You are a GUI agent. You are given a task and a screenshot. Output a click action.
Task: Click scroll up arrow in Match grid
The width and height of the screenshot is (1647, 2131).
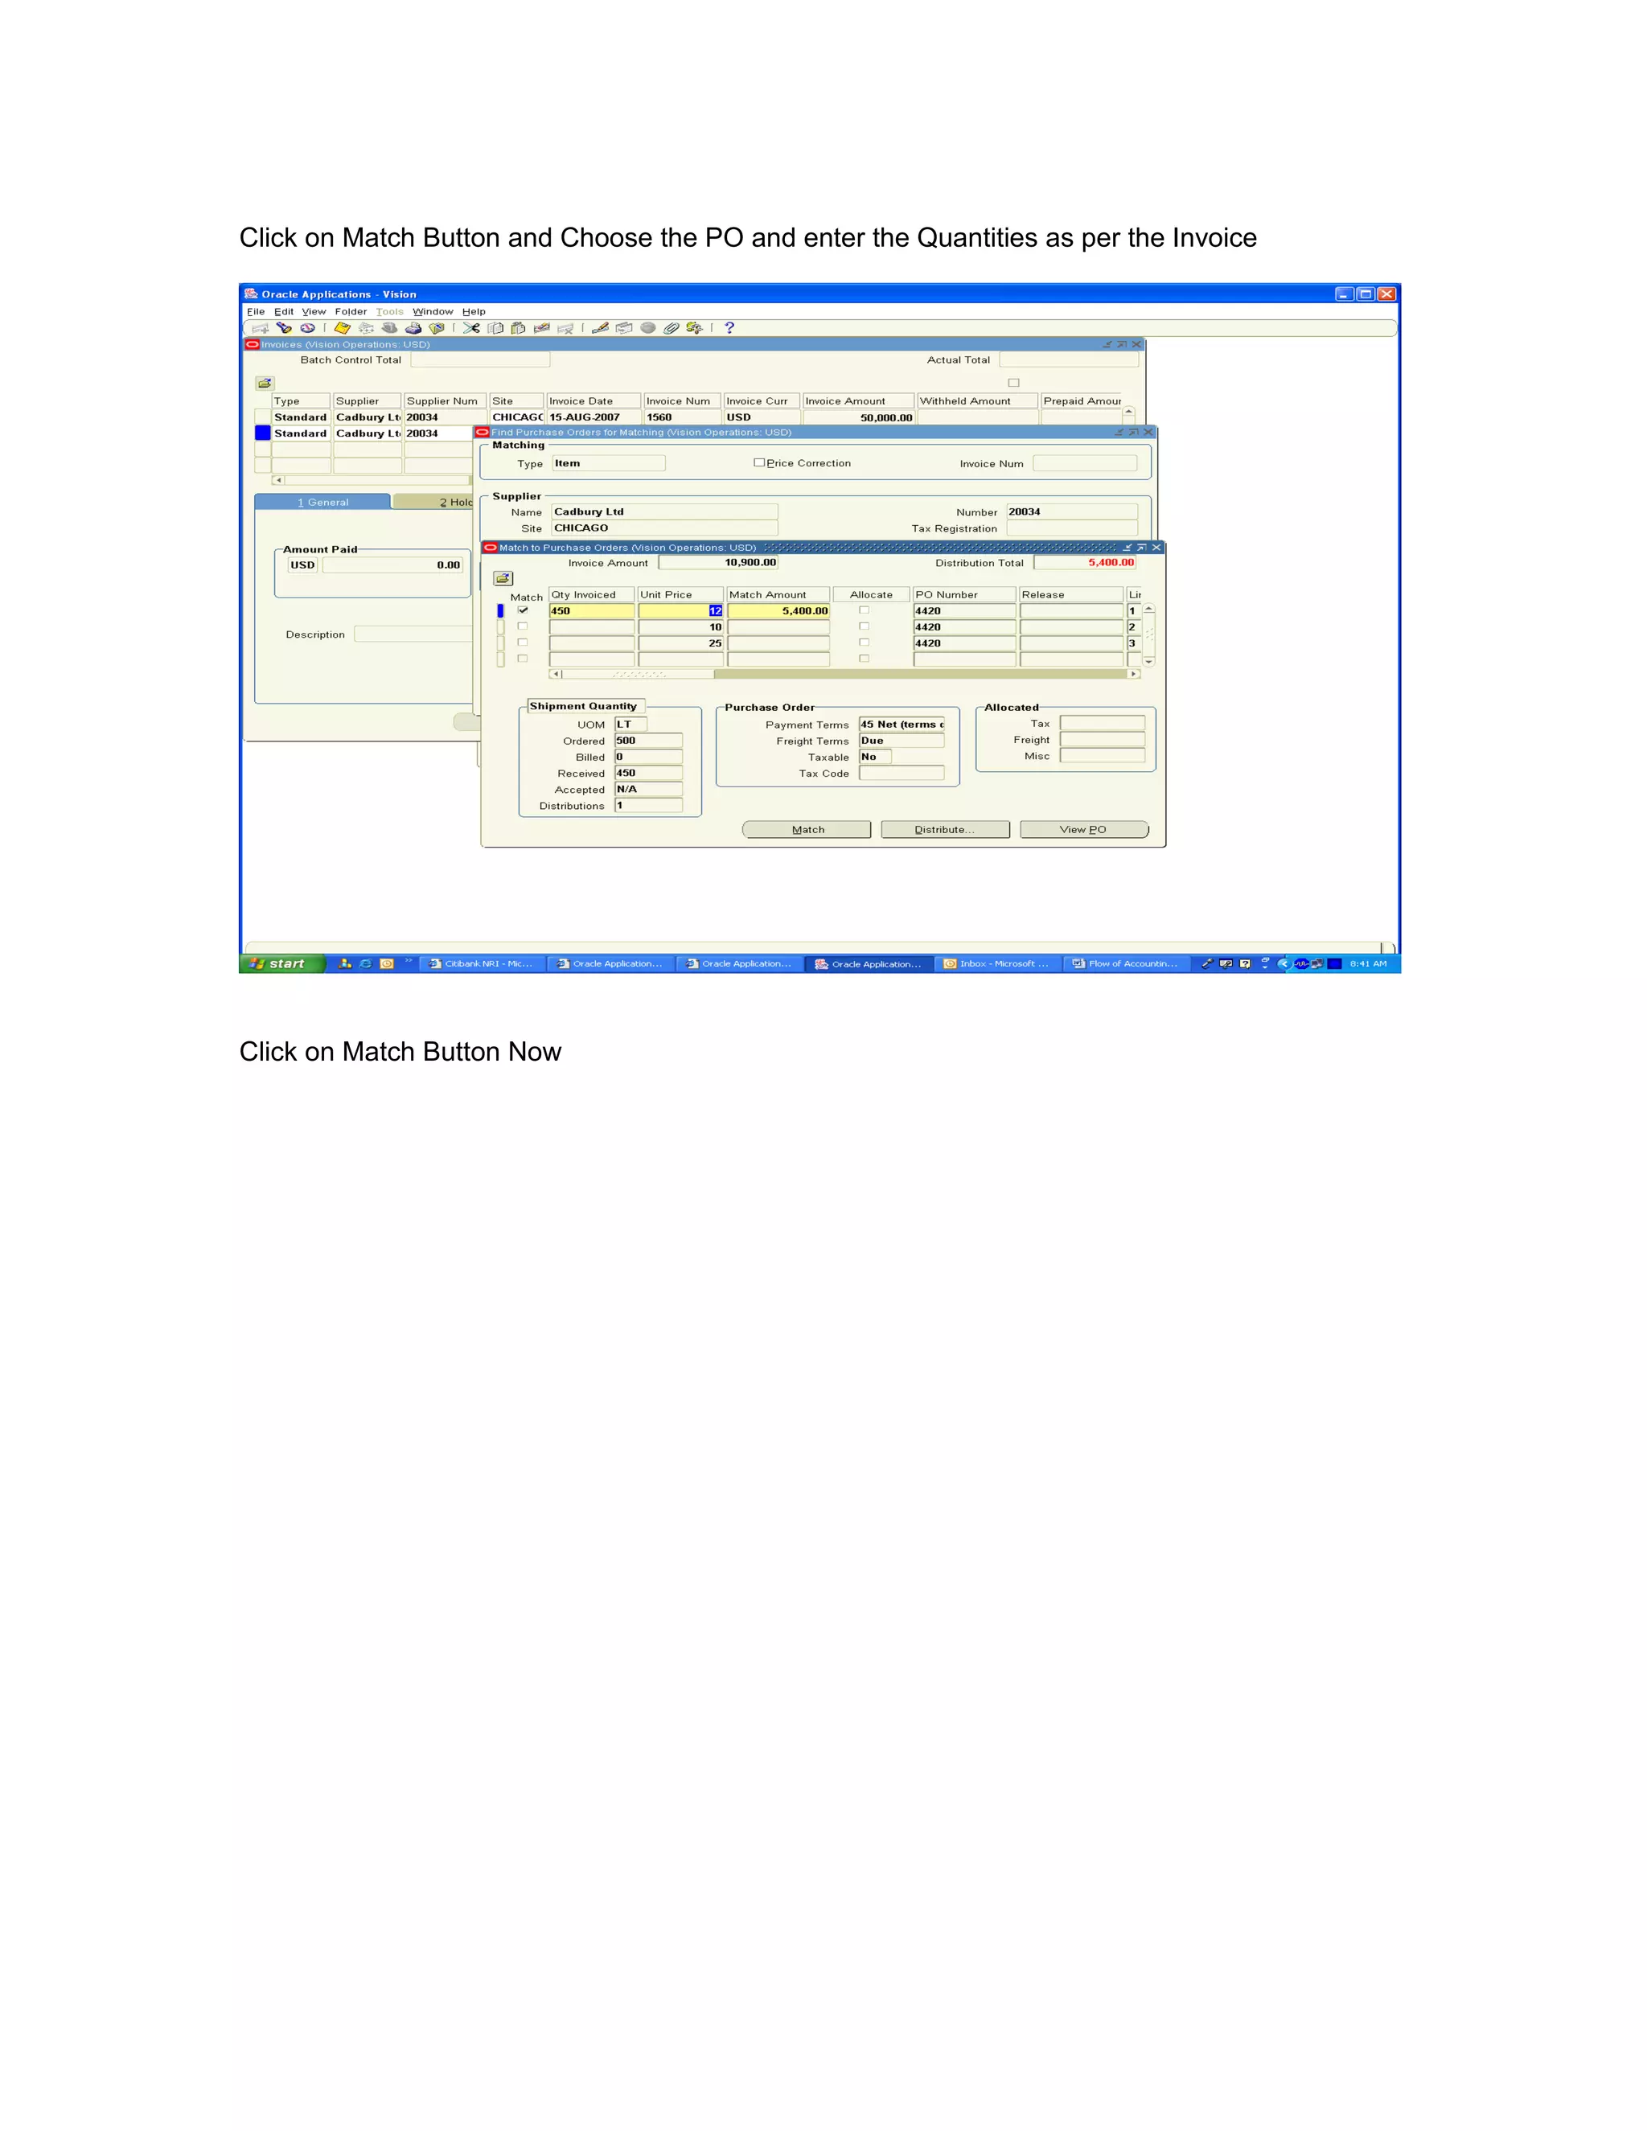click(x=1149, y=609)
